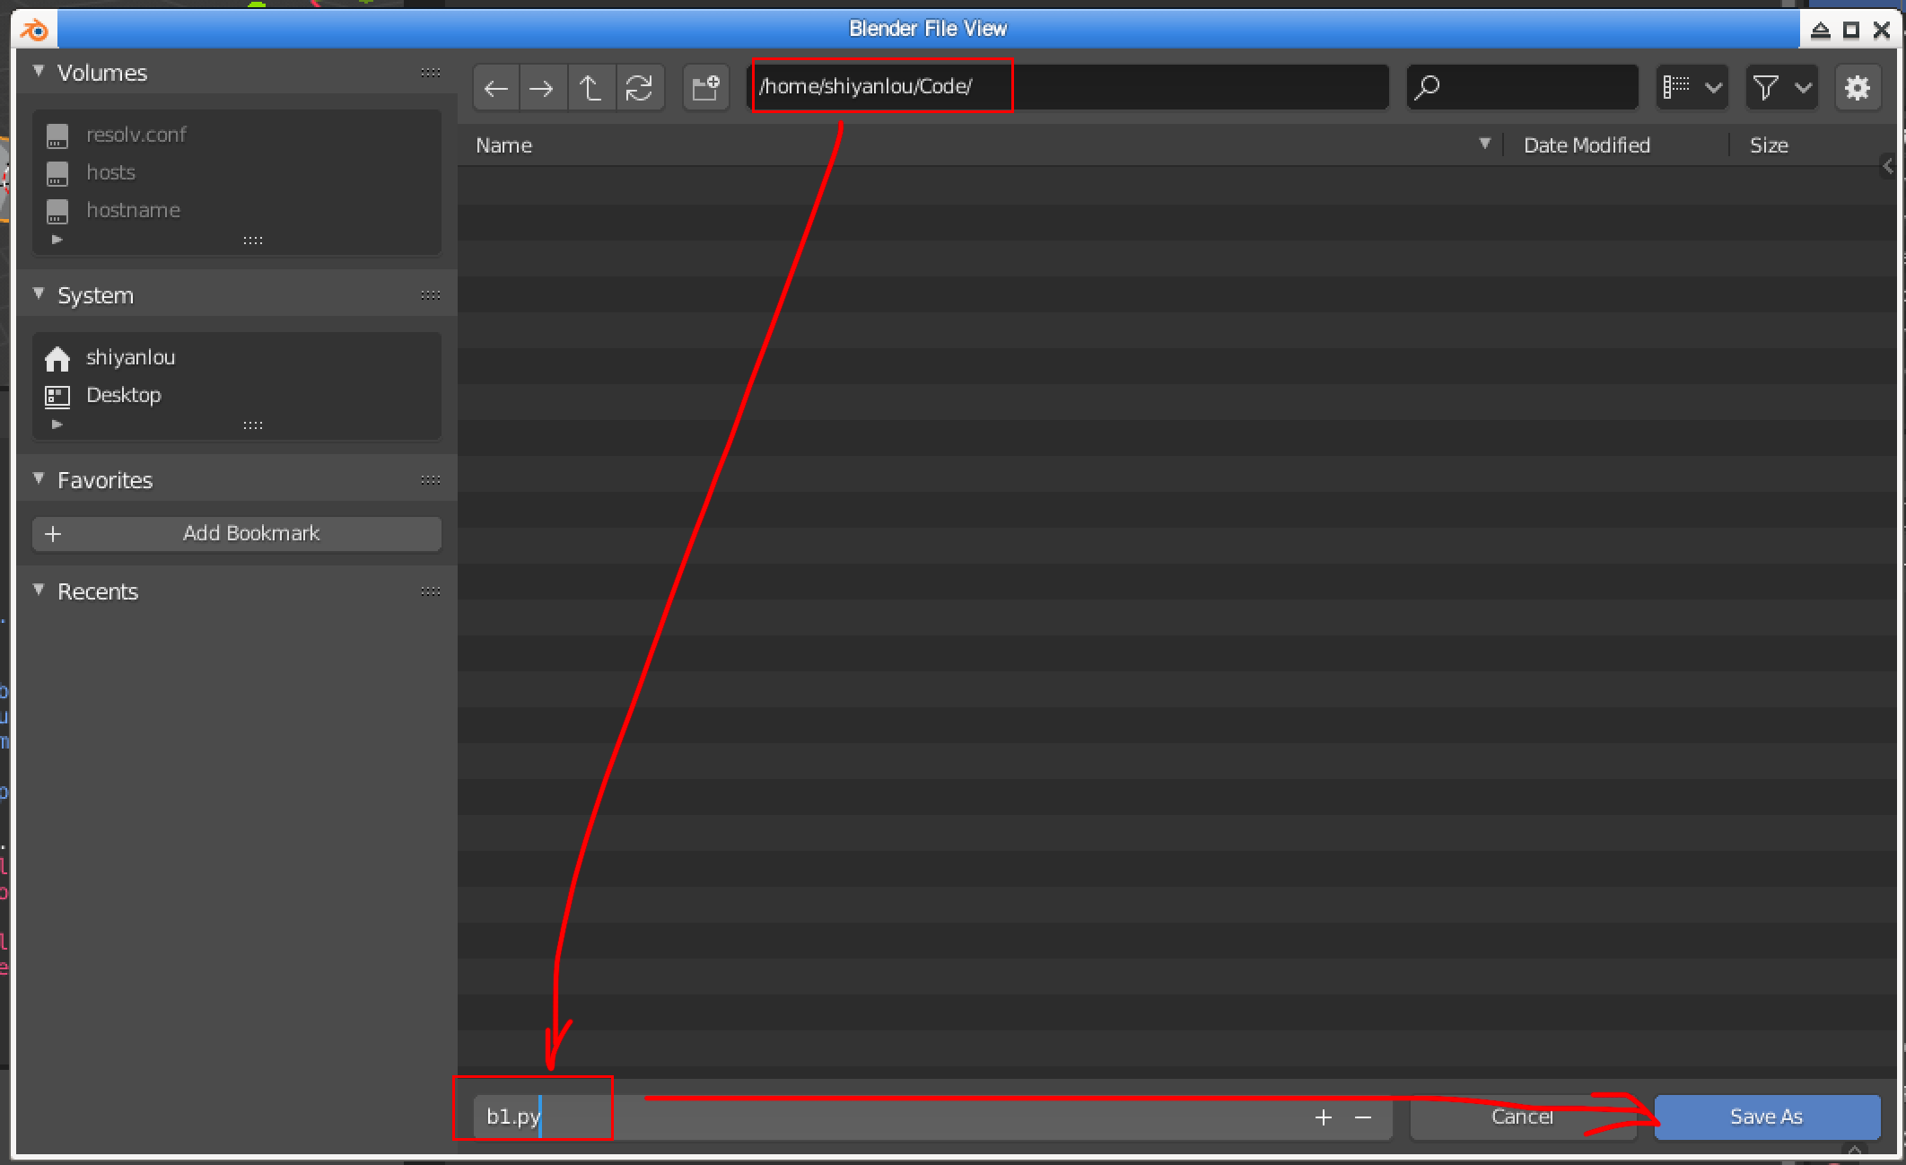The height and width of the screenshot is (1165, 1906).
Task: Click the Cancel button
Action: (1523, 1117)
